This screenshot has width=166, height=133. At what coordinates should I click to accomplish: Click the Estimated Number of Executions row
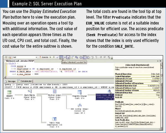(137, 83)
